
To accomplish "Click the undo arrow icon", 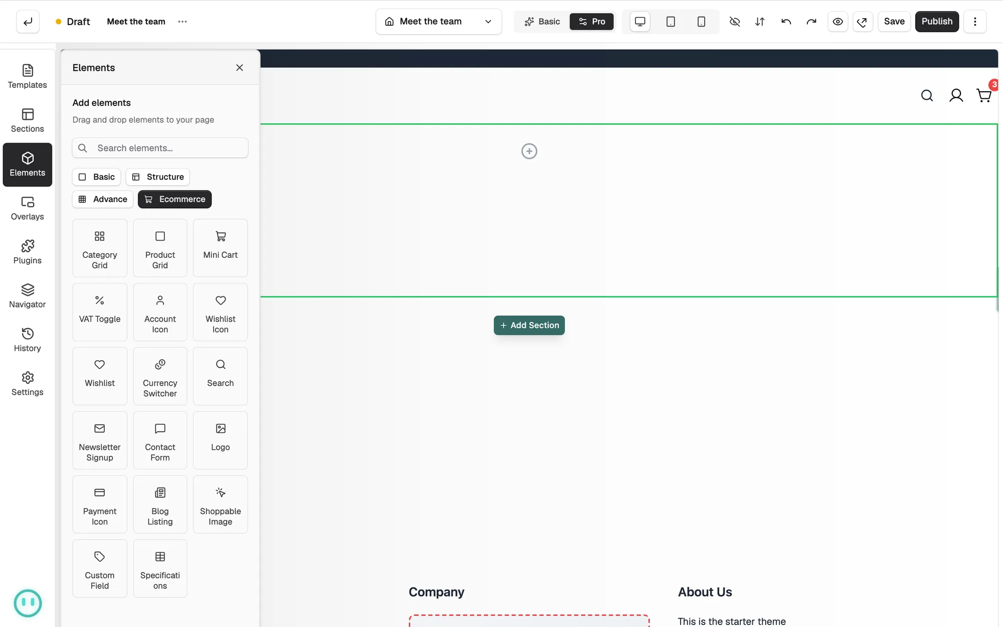I will (x=786, y=22).
